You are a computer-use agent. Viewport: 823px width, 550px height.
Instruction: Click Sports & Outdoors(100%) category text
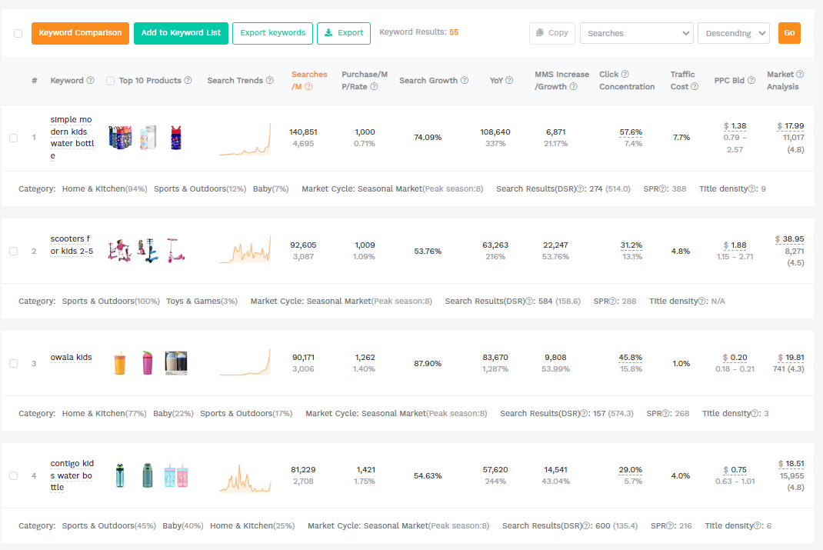click(111, 302)
